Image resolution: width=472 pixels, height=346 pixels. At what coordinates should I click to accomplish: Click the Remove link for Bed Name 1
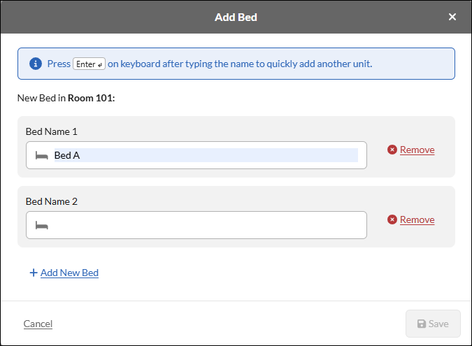(417, 150)
